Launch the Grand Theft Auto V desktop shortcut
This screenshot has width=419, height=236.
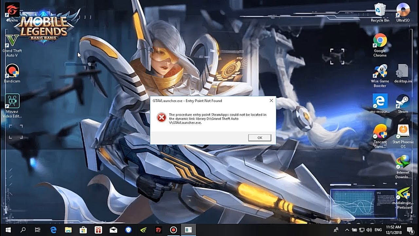click(x=12, y=46)
